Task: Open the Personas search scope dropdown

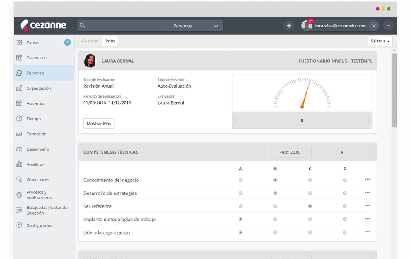Action: pos(195,26)
